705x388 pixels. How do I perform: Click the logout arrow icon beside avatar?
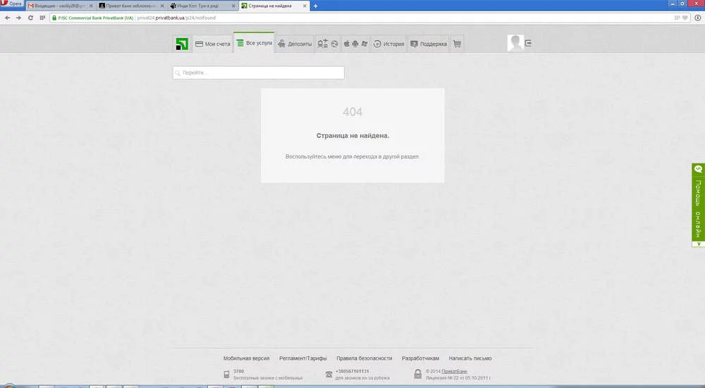coord(529,43)
